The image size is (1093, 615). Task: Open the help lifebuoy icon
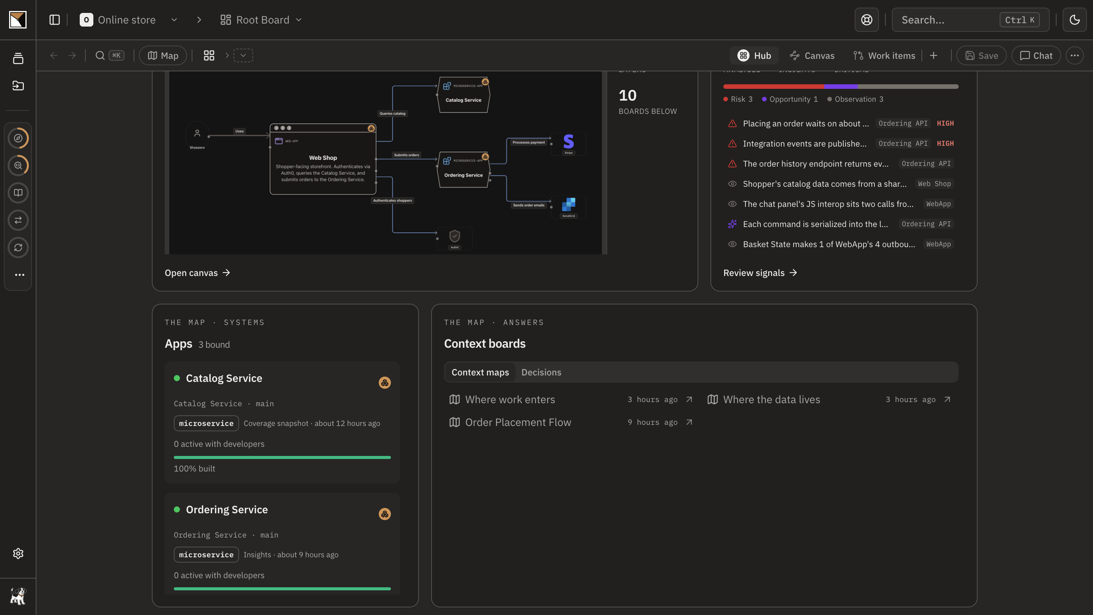pyautogui.click(x=866, y=20)
